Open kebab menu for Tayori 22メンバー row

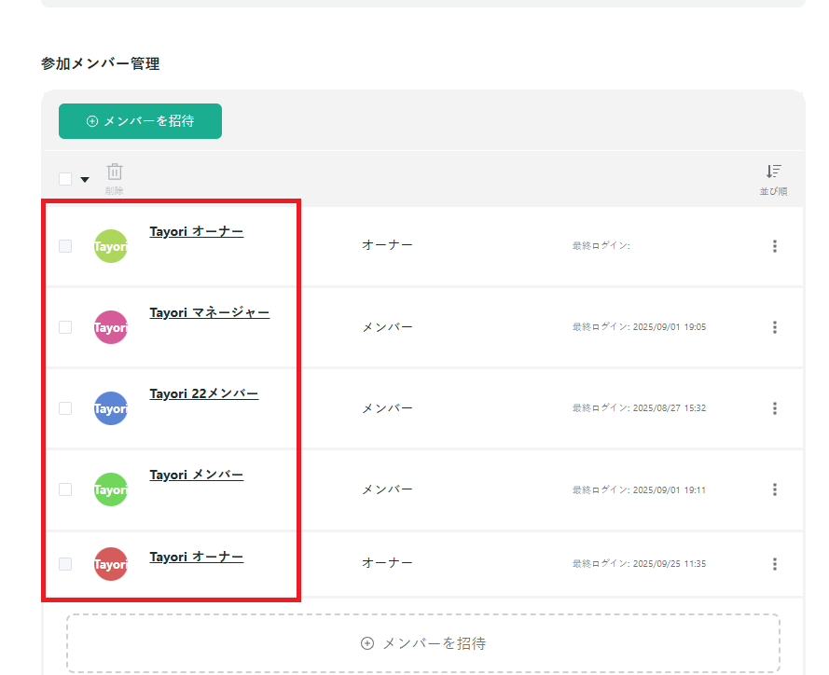pyautogui.click(x=775, y=408)
